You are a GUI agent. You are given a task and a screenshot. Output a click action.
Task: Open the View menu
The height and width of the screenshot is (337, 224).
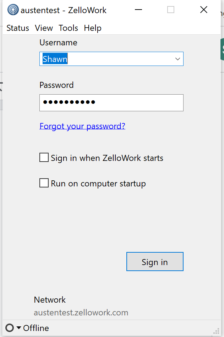click(x=44, y=28)
